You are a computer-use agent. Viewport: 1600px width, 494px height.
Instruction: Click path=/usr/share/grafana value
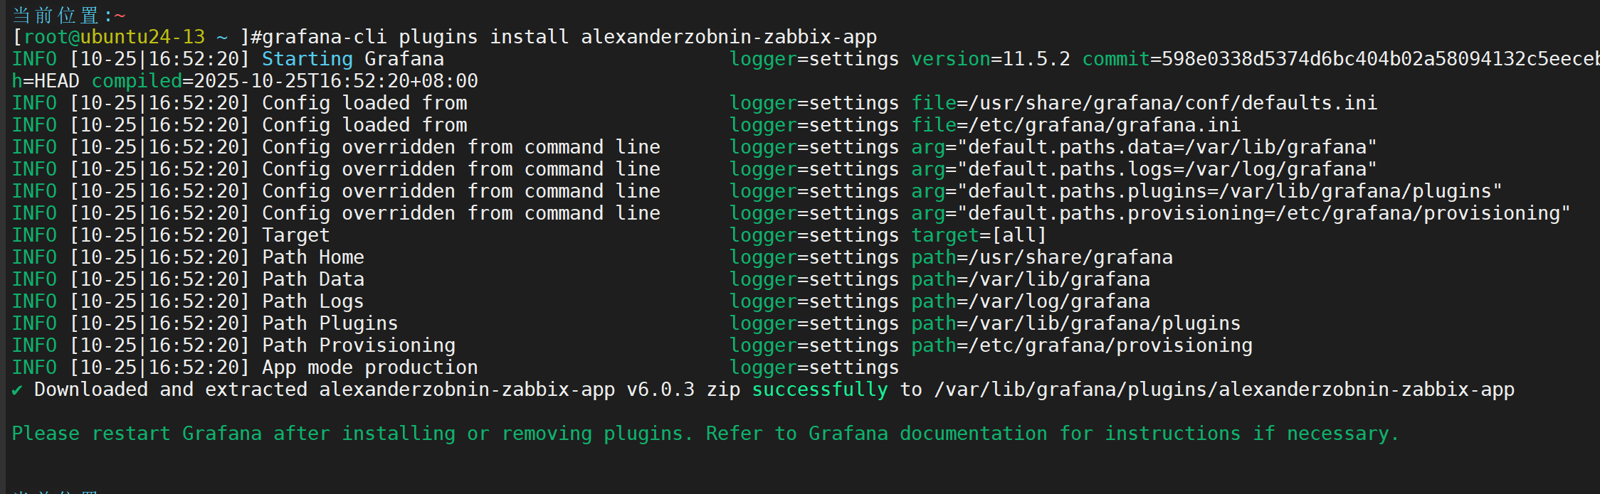tap(1042, 257)
